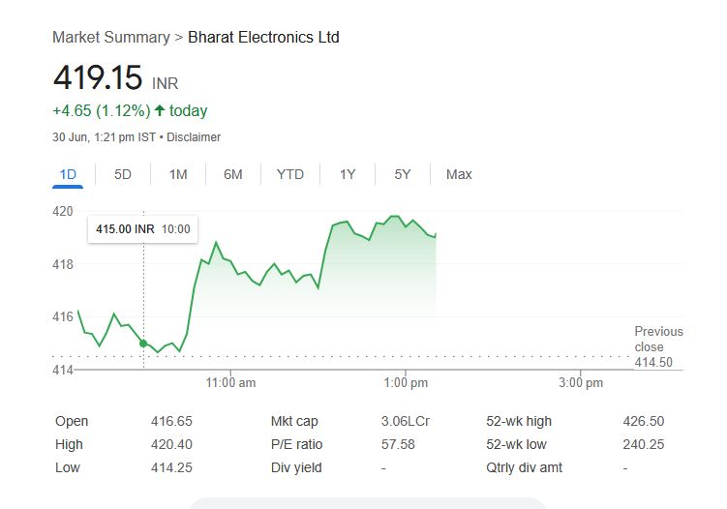This screenshot has width=727, height=509.
Task: Open the 6M chart range
Action: (233, 174)
